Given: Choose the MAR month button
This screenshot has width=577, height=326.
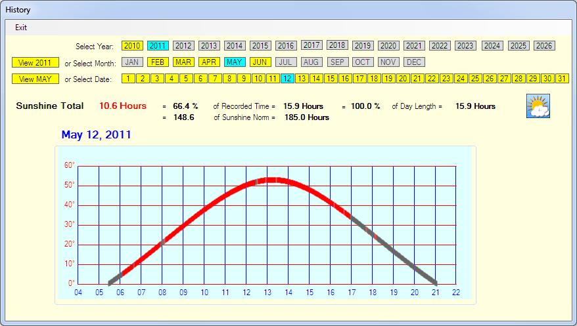Looking at the screenshot, I should coord(183,62).
